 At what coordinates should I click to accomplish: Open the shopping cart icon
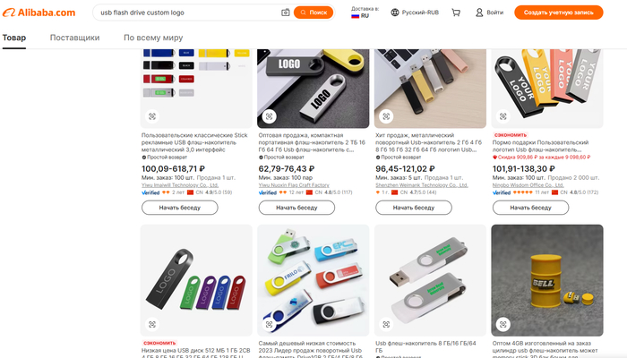tap(456, 13)
